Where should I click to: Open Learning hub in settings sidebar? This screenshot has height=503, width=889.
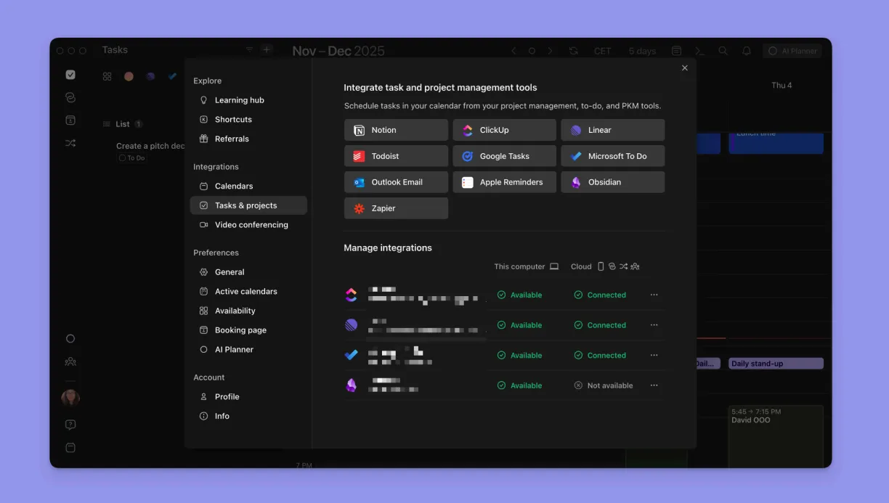(248, 100)
